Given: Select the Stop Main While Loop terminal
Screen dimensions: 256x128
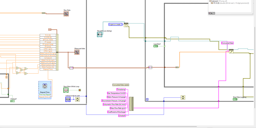Looking at the screenshot, I should pyautogui.click(x=66, y=90).
